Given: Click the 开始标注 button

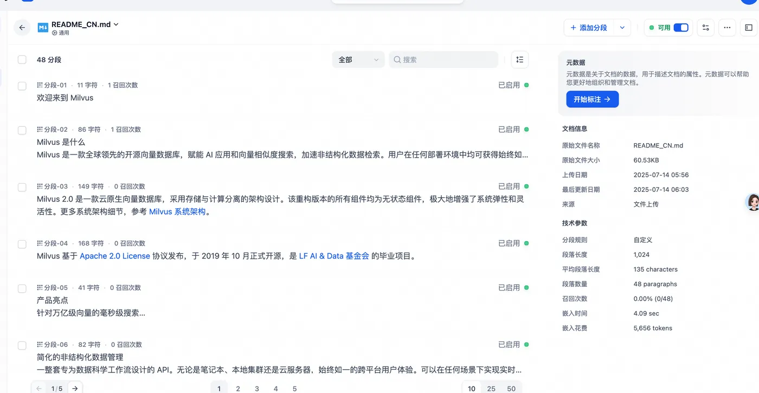Looking at the screenshot, I should (593, 99).
